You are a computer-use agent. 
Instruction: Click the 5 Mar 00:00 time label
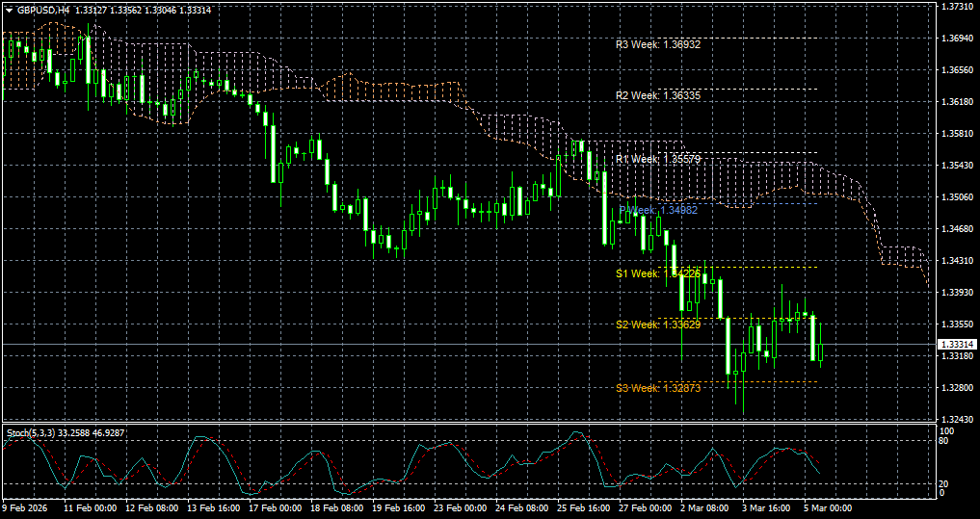pyautogui.click(x=829, y=509)
